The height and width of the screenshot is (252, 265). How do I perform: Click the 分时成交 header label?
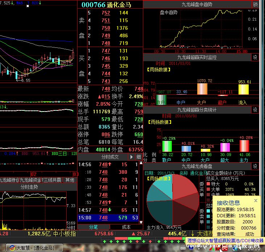[x=110, y=157]
